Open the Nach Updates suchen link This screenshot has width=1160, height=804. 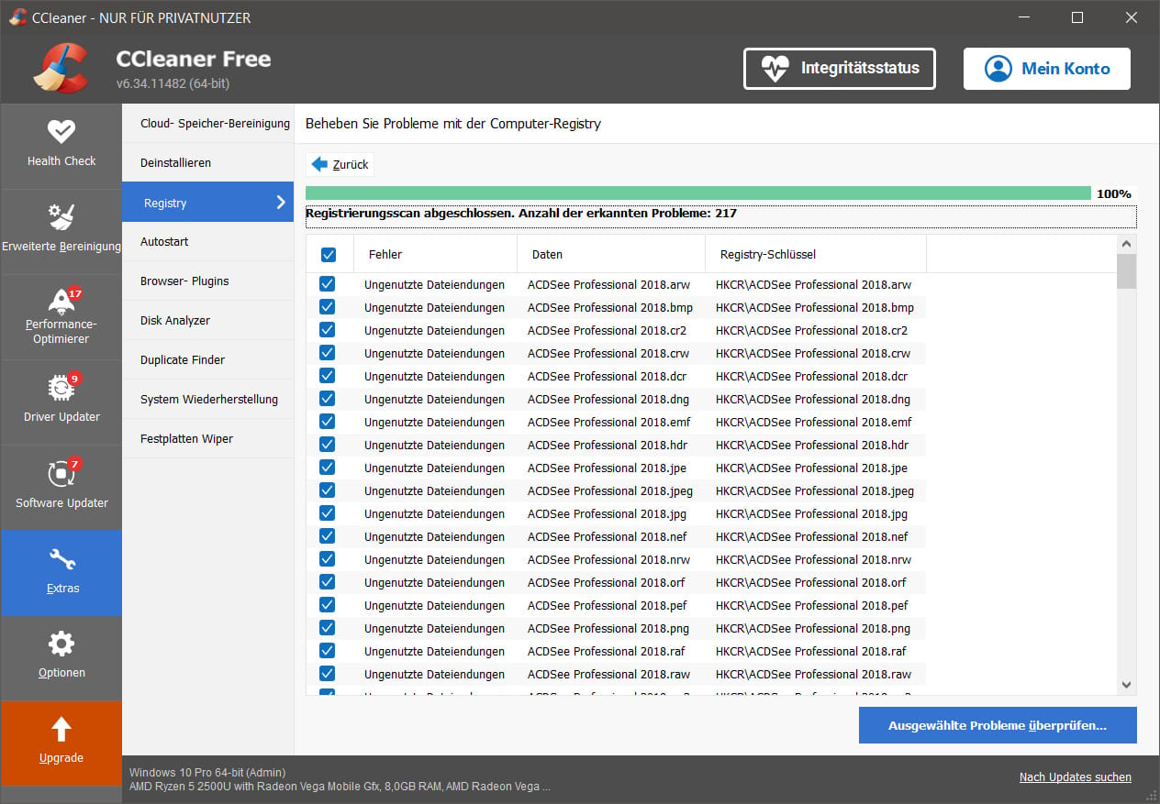coord(1075,776)
